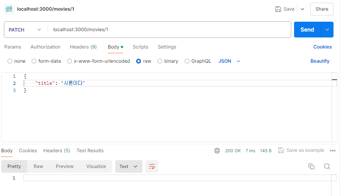
Task: Click the 7 ms response time
Action: pyautogui.click(x=250, y=151)
